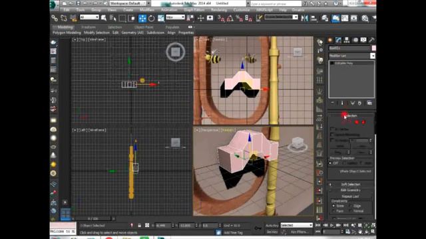The width and height of the screenshot is (426, 239).
Task: Select the Unlink Selection tool
Action: (64, 18)
